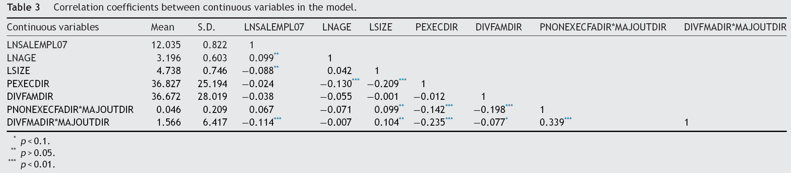Click the p<0.1 footnote text
Viewport: 791px width, 173px height.
click(x=36, y=142)
